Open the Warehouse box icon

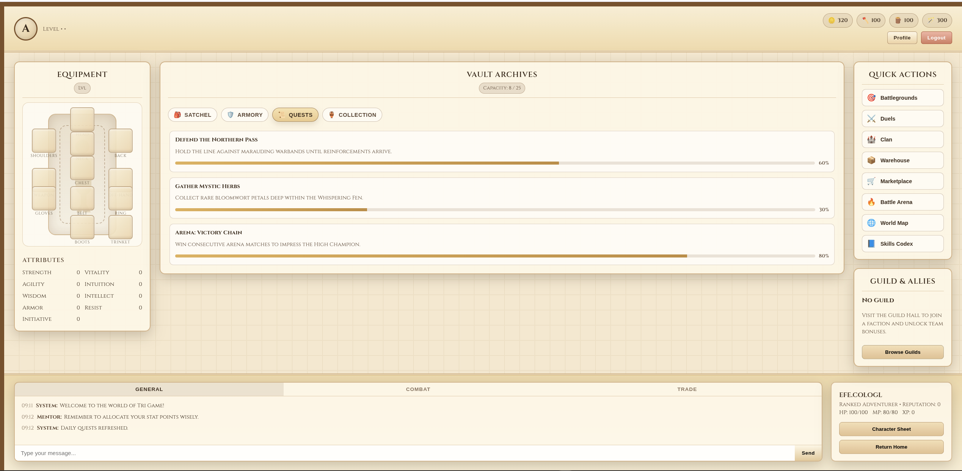tap(871, 160)
